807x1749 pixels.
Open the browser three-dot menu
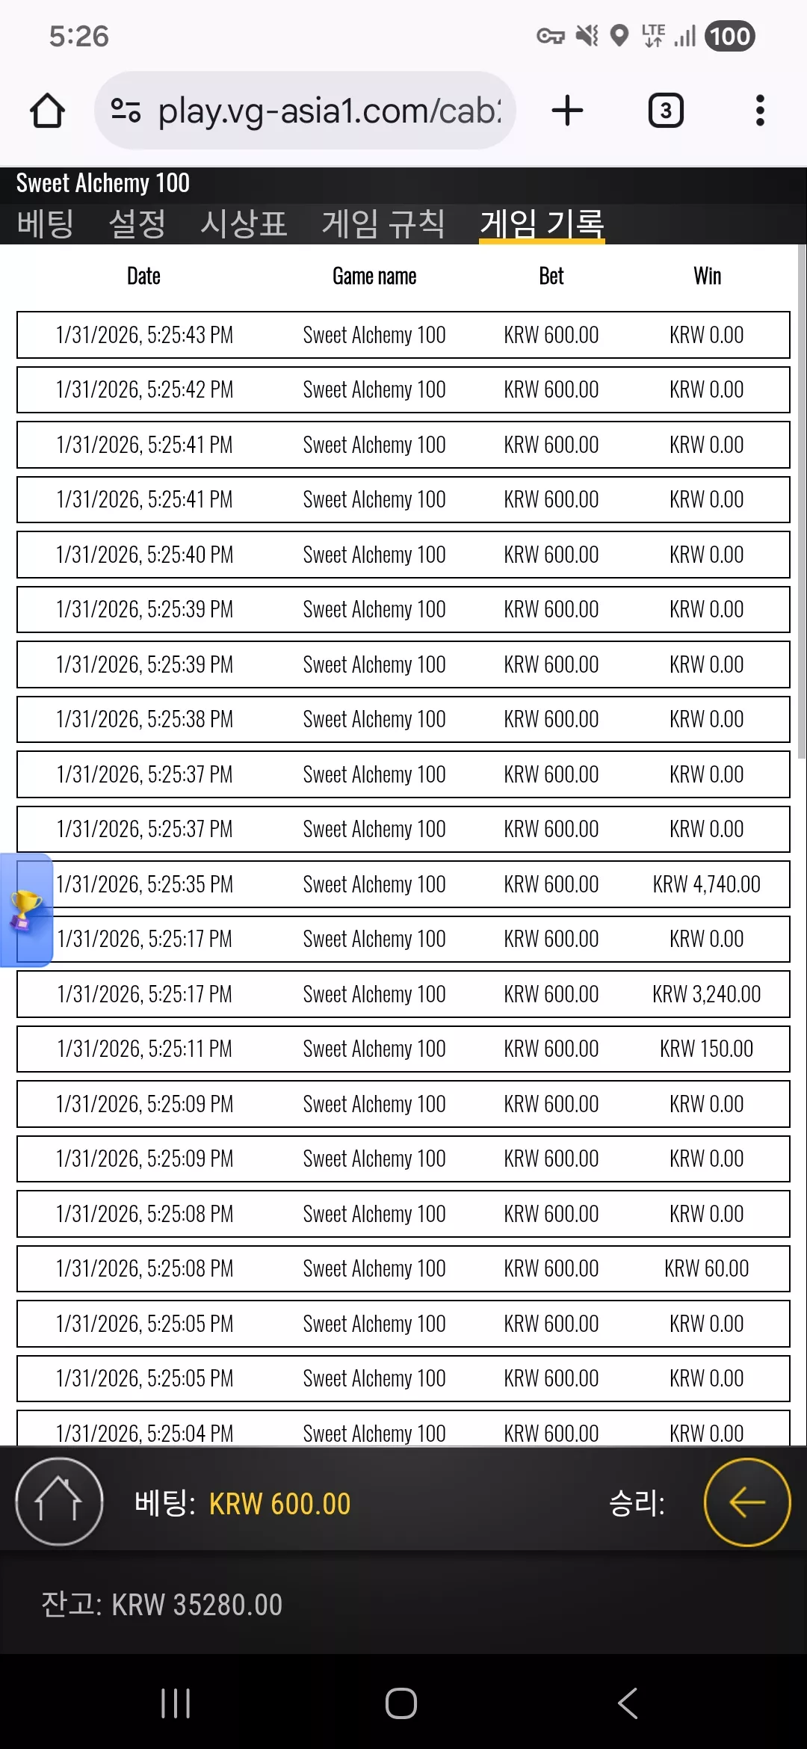760,111
